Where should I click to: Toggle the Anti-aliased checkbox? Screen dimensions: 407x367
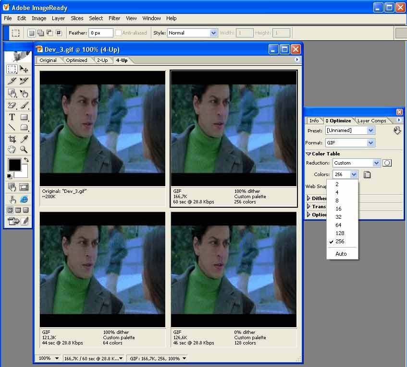click(118, 33)
